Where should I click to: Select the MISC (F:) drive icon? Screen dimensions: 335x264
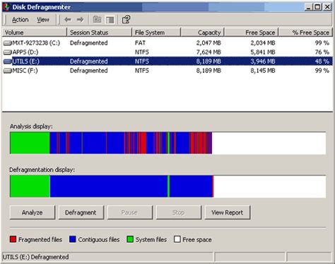(8, 71)
